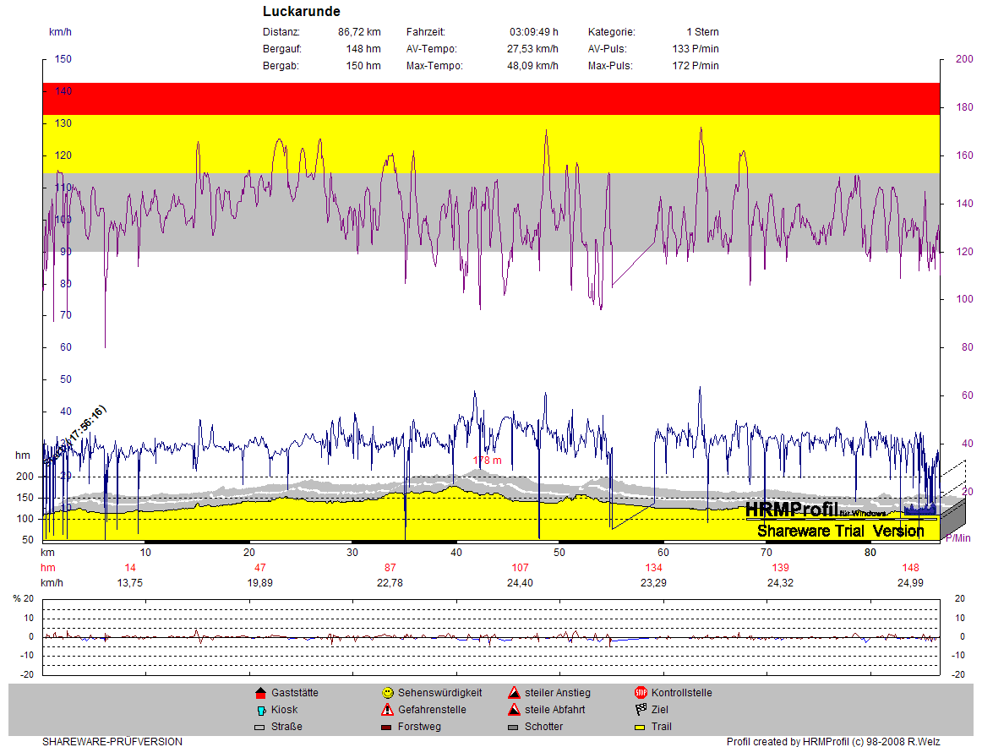
Task: Click the AV-Tempo value 27,53 km/h
Action: pyautogui.click(x=532, y=49)
